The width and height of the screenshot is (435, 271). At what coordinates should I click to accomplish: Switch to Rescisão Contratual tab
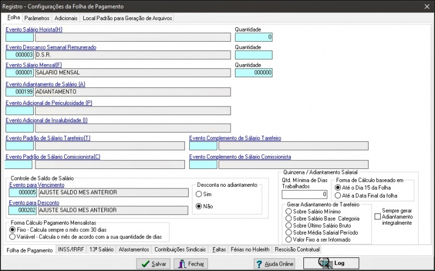(x=297, y=249)
